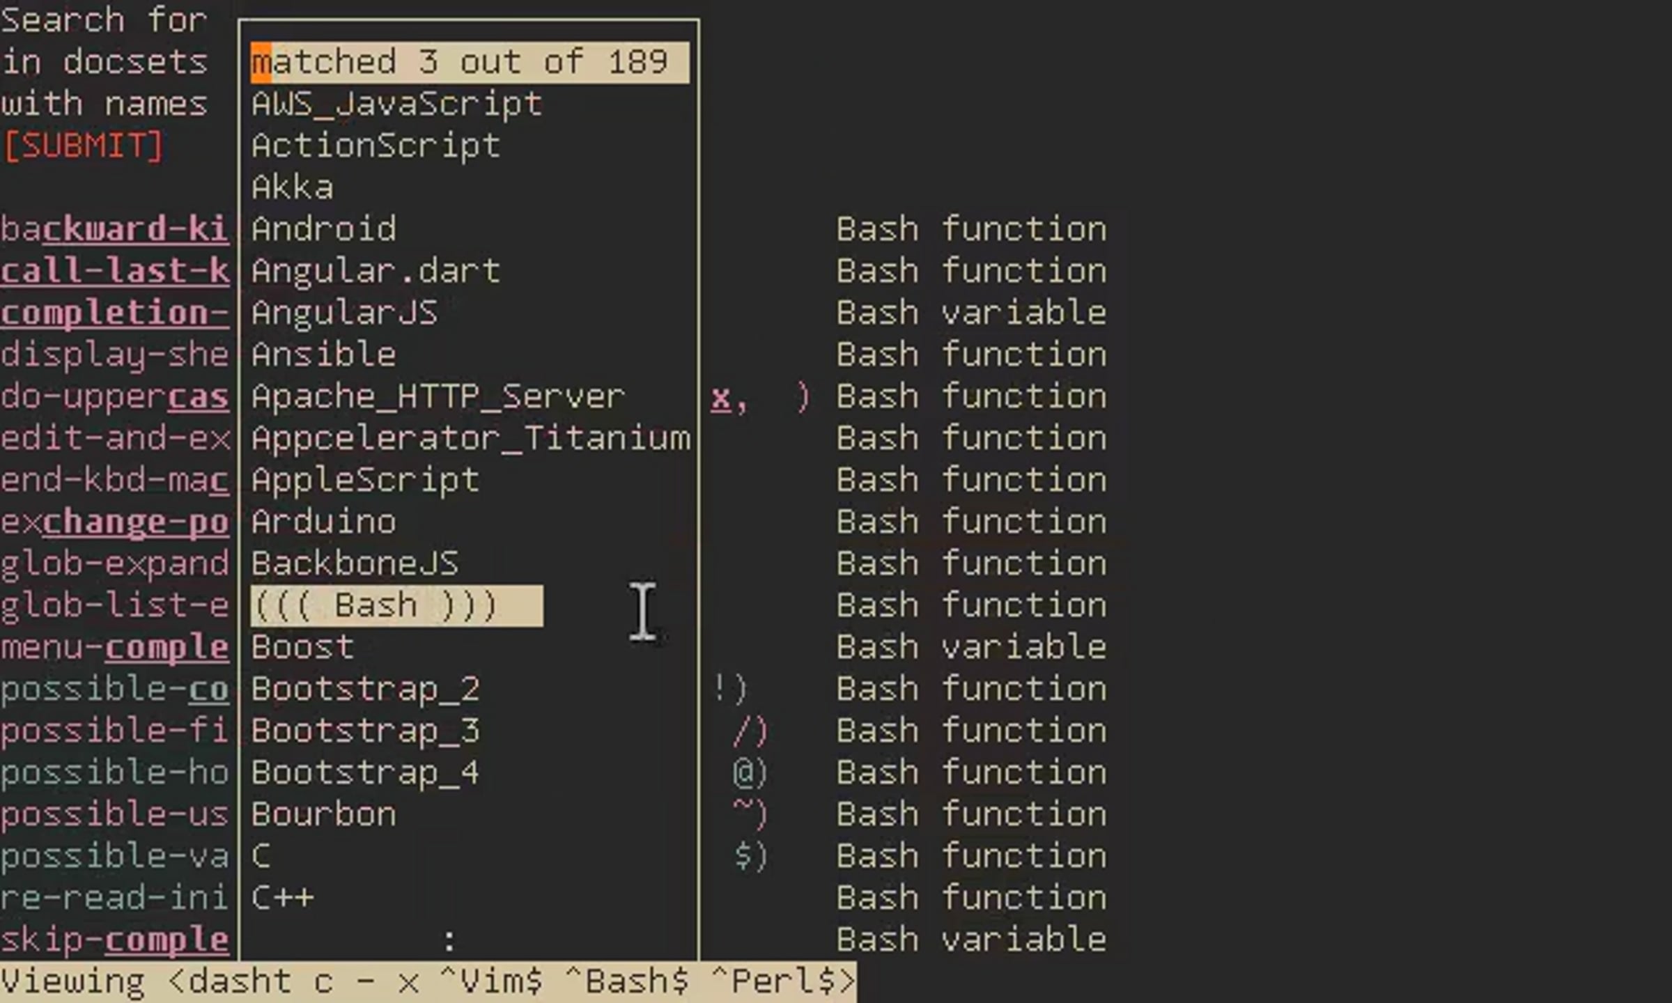Select Apache_HTTP_Server docset entry
Viewport: 1672px width, 1003px height.
[x=438, y=397]
